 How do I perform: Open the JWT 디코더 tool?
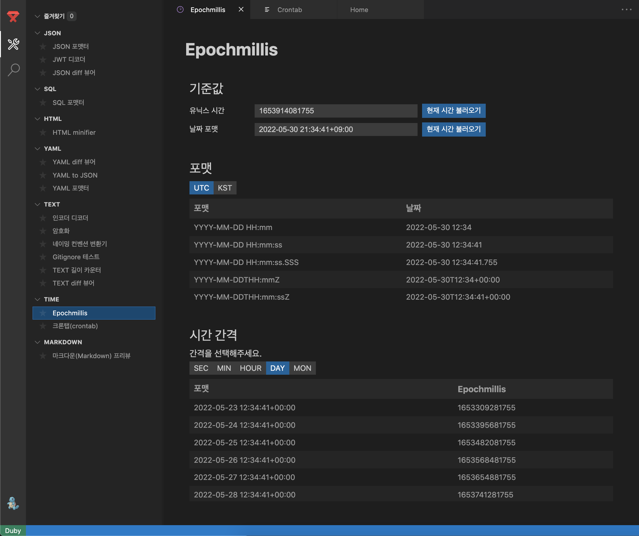[69, 60]
